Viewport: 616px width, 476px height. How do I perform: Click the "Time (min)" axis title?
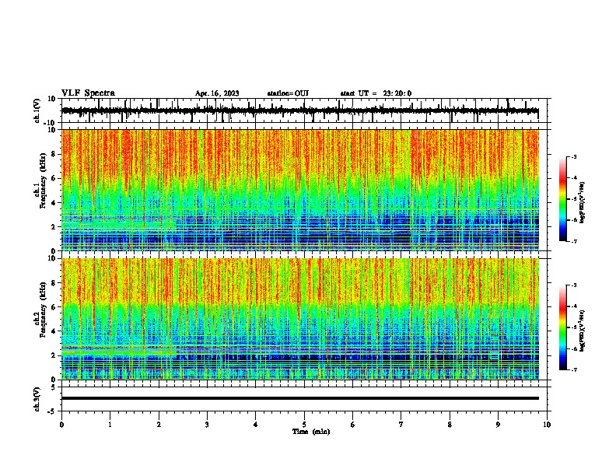311,432
